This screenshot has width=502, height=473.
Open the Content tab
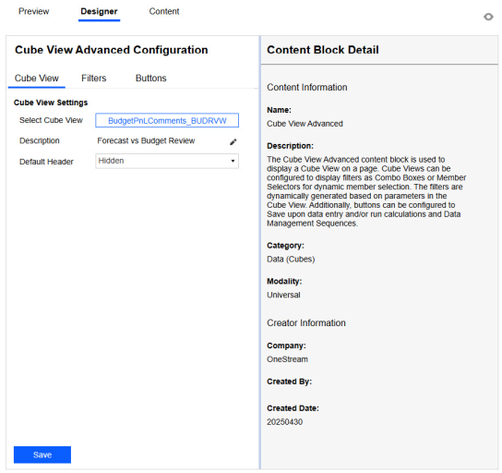click(164, 11)
